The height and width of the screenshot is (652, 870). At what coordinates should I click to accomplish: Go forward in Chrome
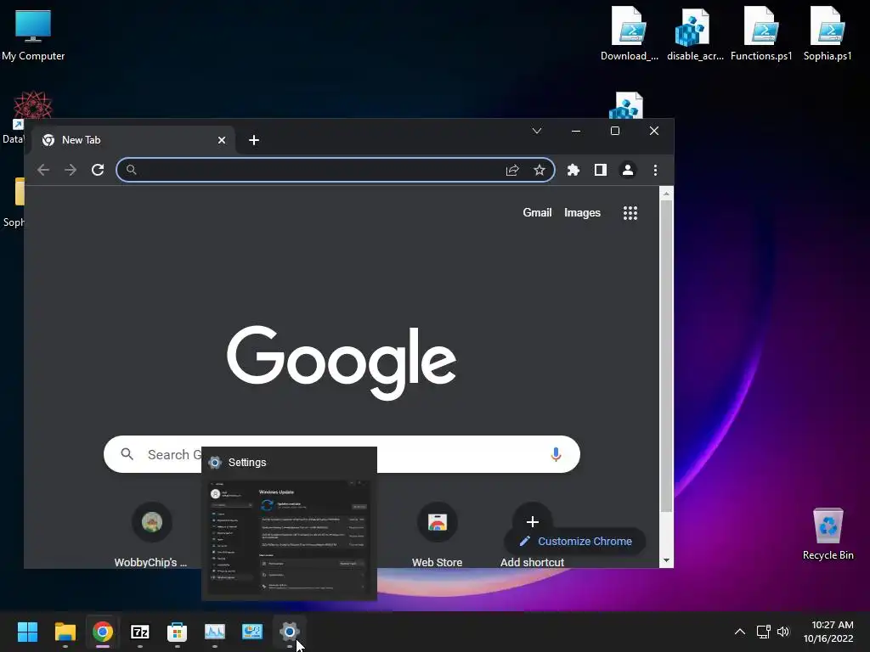tap(71, 170)
